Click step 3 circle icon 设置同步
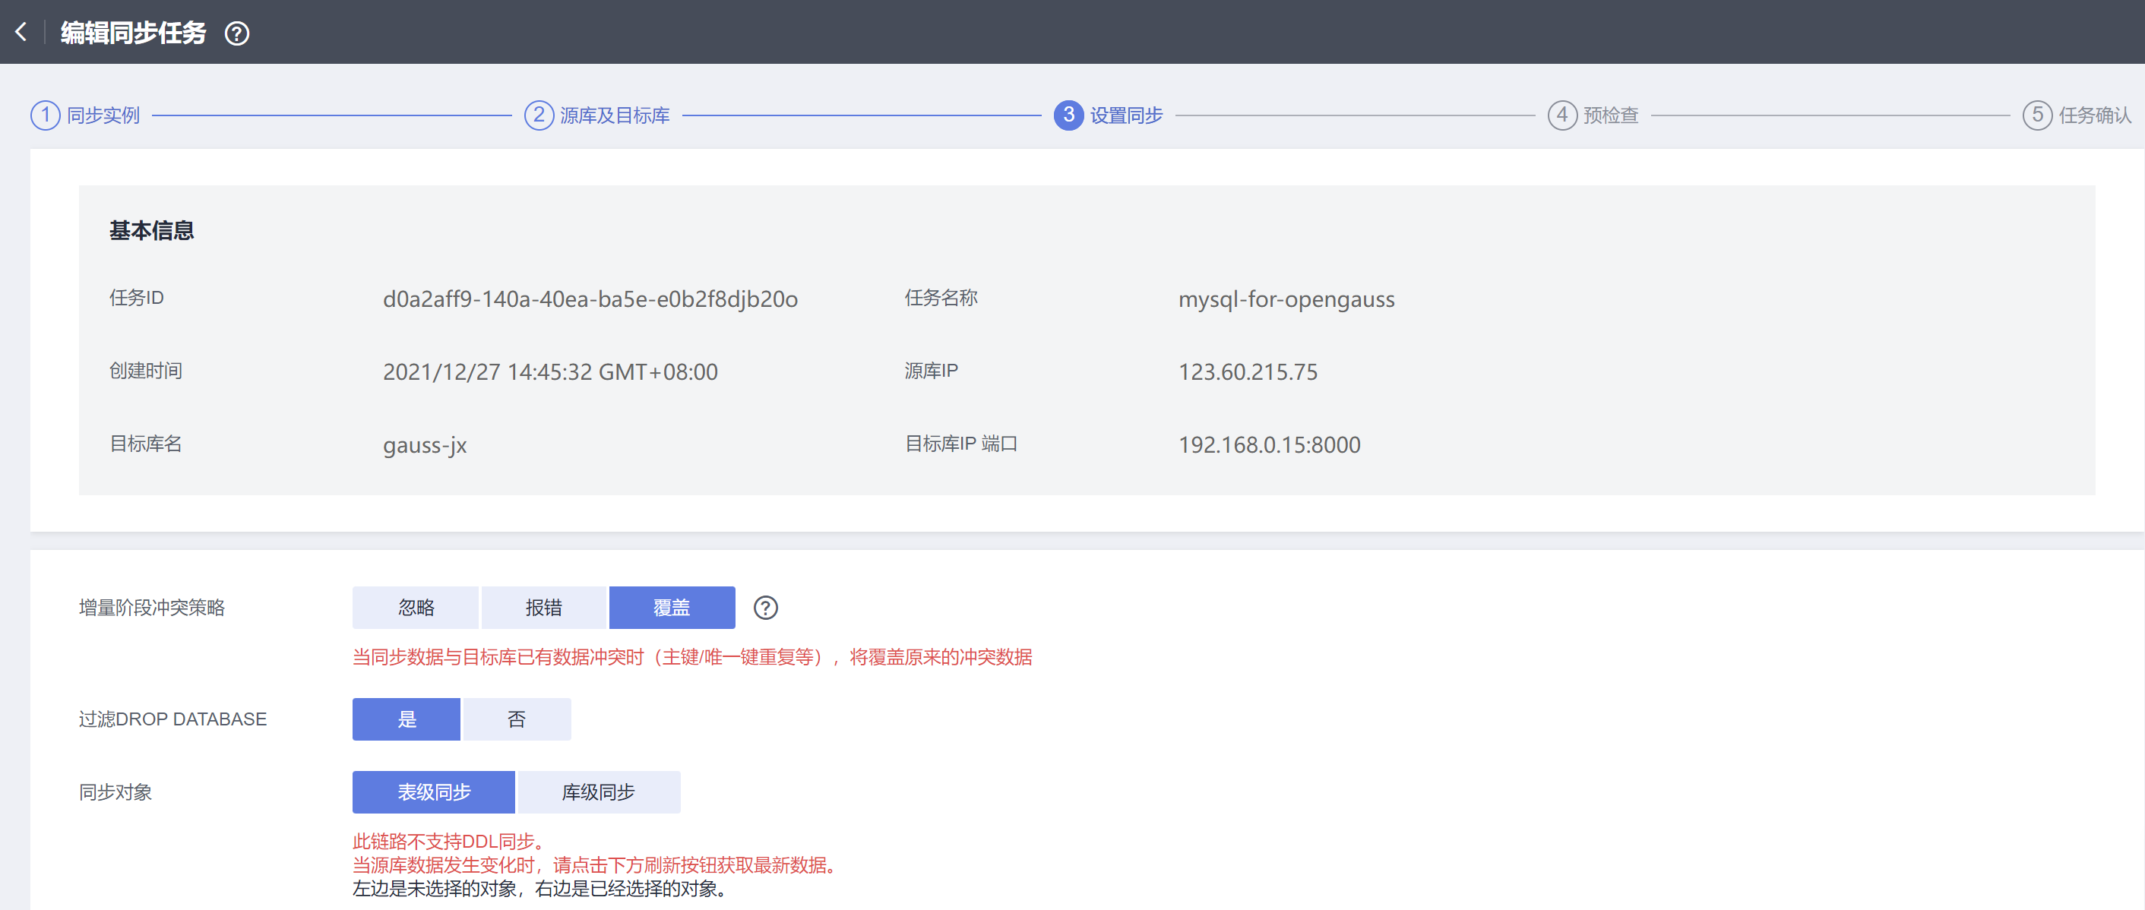Screen dimensions: 2145x910 [1068, 115]
